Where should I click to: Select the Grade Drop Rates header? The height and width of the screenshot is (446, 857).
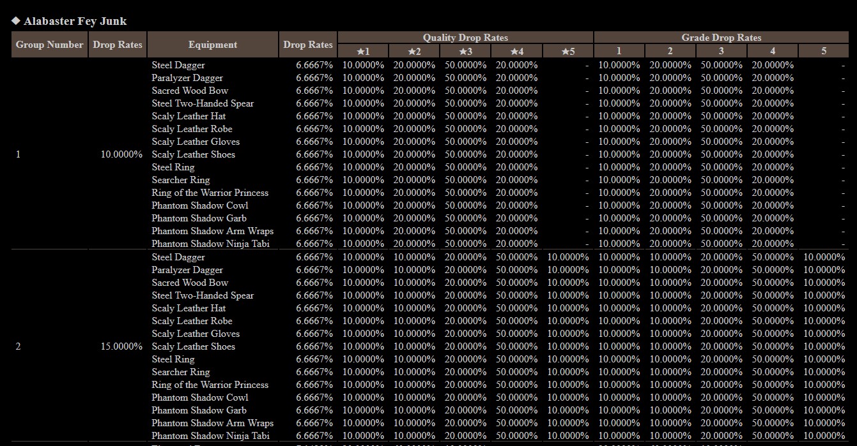click(722, 38)
